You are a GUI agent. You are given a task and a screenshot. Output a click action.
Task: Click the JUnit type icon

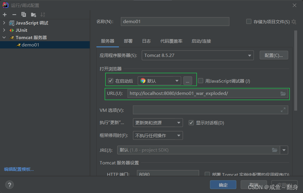(x=12, y=30)
